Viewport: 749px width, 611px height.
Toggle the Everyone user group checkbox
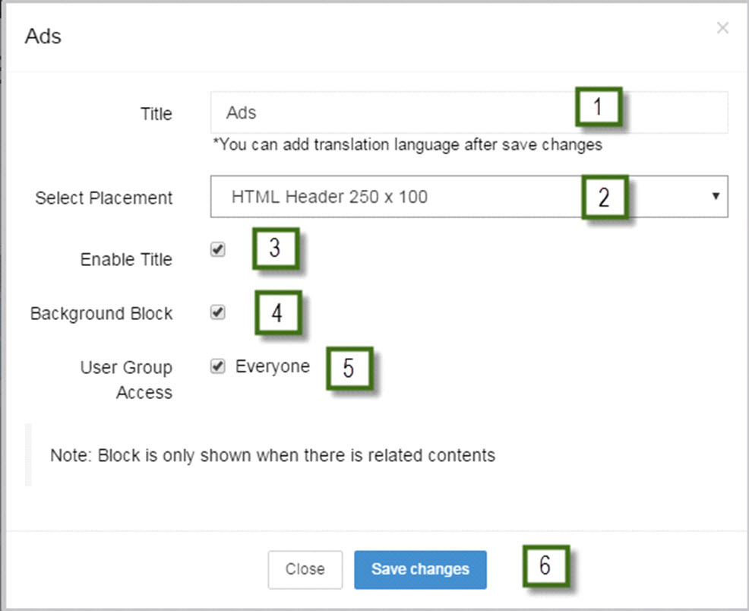click(218, 366)
